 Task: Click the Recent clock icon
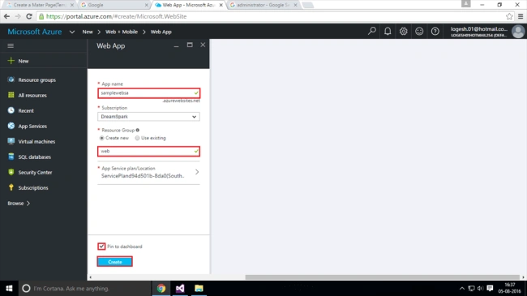11,110
